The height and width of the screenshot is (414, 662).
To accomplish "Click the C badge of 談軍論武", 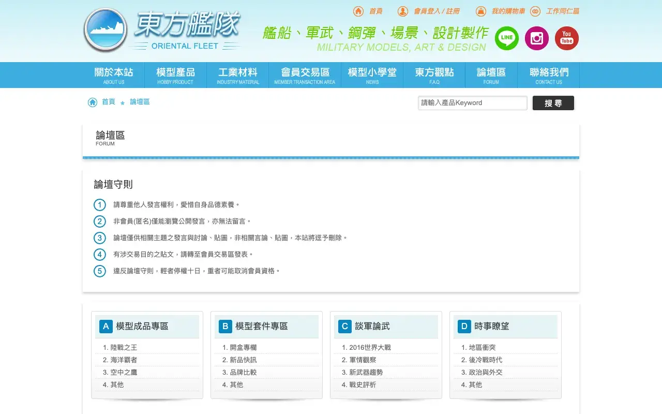I will point(345,327).
